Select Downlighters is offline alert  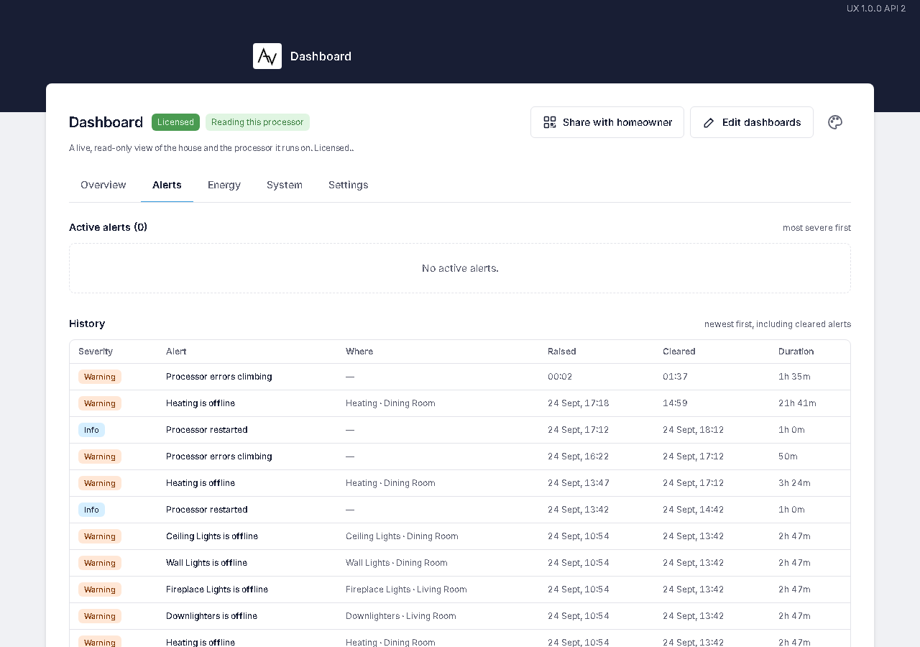(212, 616)
